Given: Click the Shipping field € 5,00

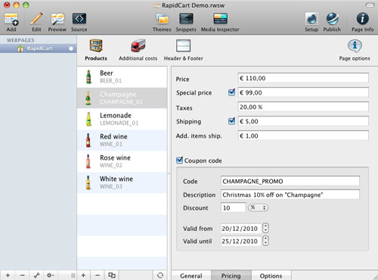Looking at the screenshot, I should pos(303,121).
